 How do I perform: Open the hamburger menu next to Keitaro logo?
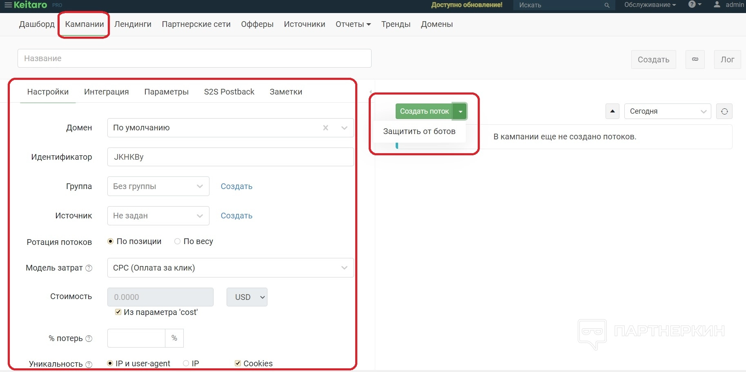coord(8,5)
